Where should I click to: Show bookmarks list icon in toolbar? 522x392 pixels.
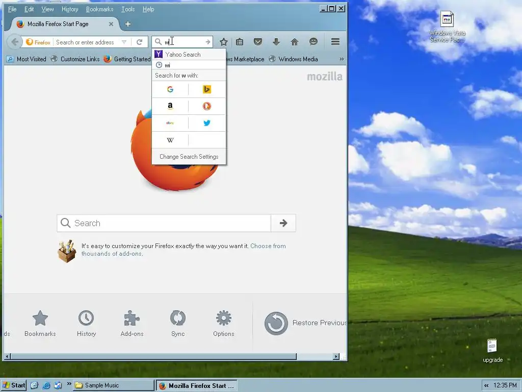240,42
